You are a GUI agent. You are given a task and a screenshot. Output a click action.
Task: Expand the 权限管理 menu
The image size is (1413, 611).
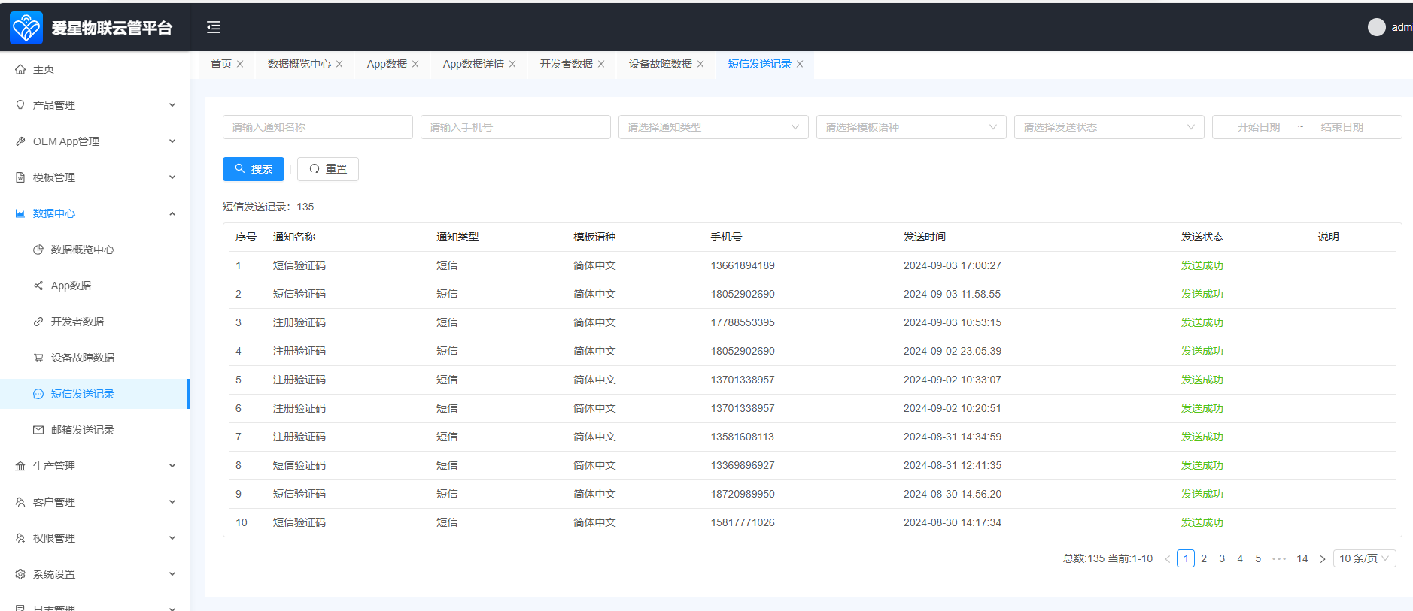pos(172,538)
